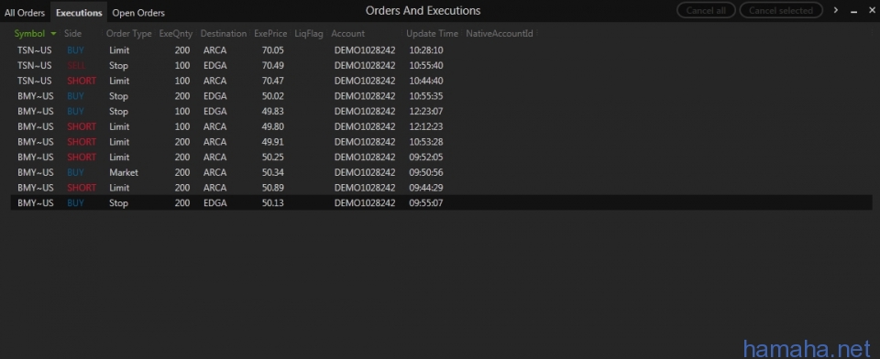Image resolution: width=880 pixels, height=359 pixels.
Task: Click the 50.13 execution price
Action: pos(273,203)
